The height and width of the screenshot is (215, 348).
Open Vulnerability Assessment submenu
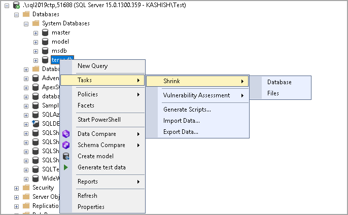coord(196,95)
